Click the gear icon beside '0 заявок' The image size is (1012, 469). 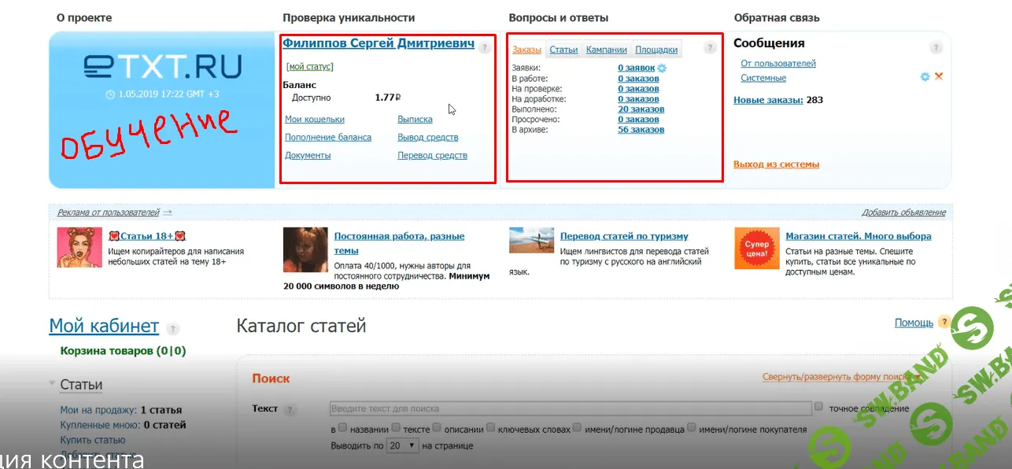(x=662, y=68)
